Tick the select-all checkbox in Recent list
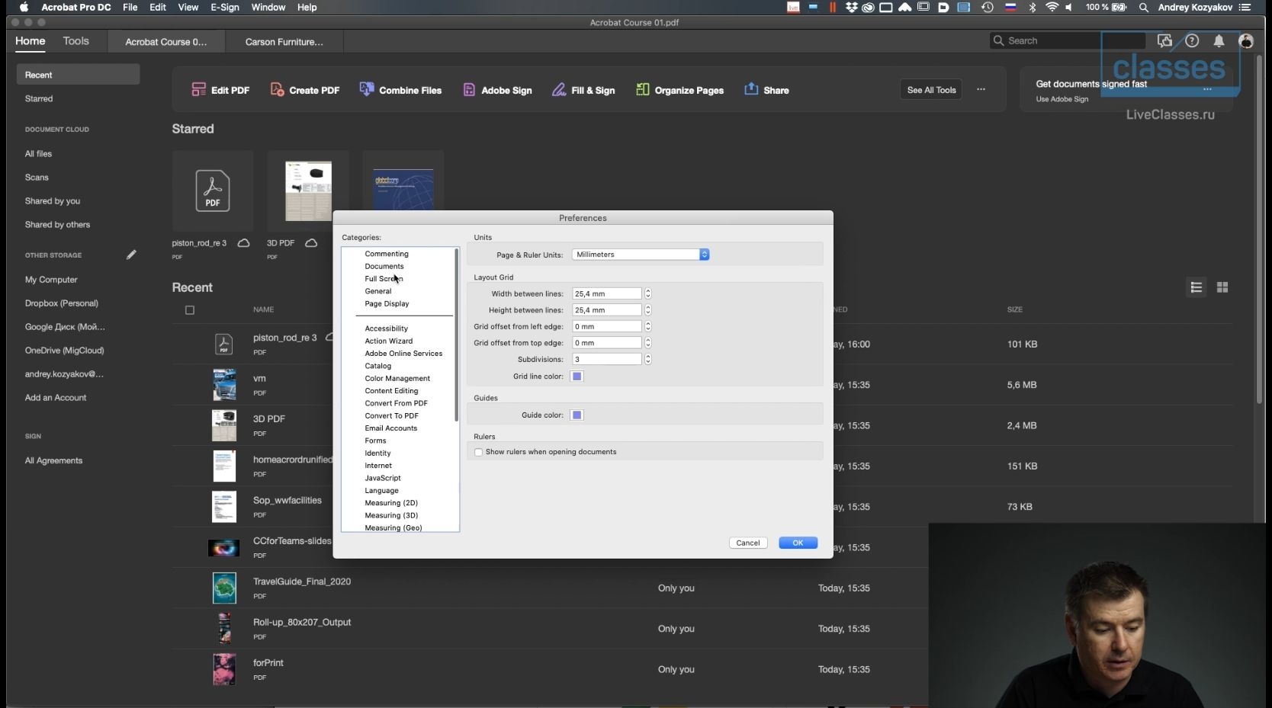1272x708 pixels. (190, 310)
